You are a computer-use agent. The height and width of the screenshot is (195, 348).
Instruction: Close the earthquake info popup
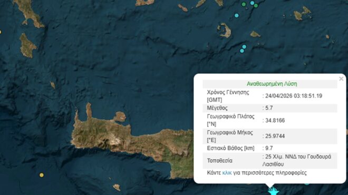(341, 79)
